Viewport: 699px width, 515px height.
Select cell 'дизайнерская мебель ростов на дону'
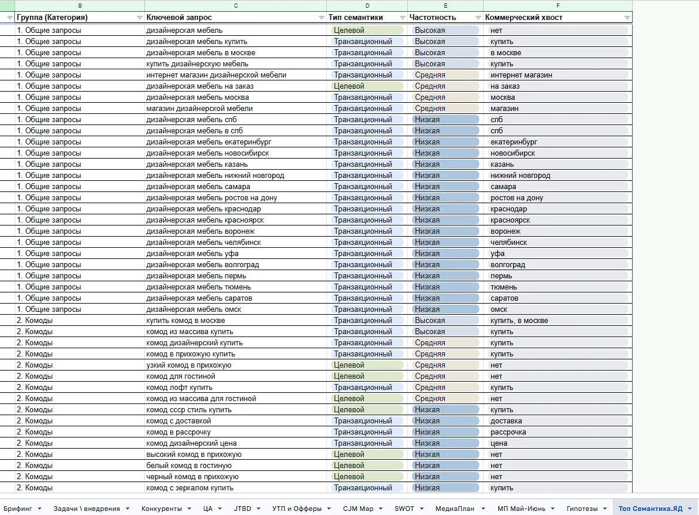tap(236, 197)
